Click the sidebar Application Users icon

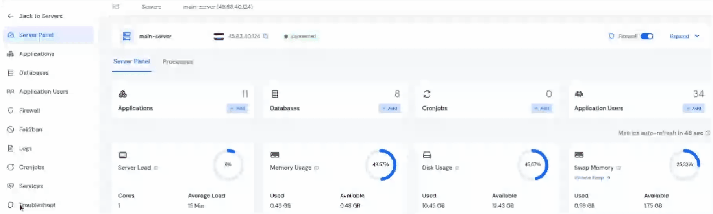11,92
